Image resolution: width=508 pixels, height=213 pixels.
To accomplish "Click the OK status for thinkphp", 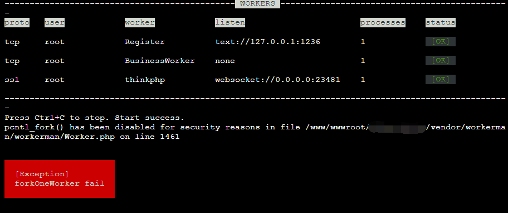I will pos(441,79).
